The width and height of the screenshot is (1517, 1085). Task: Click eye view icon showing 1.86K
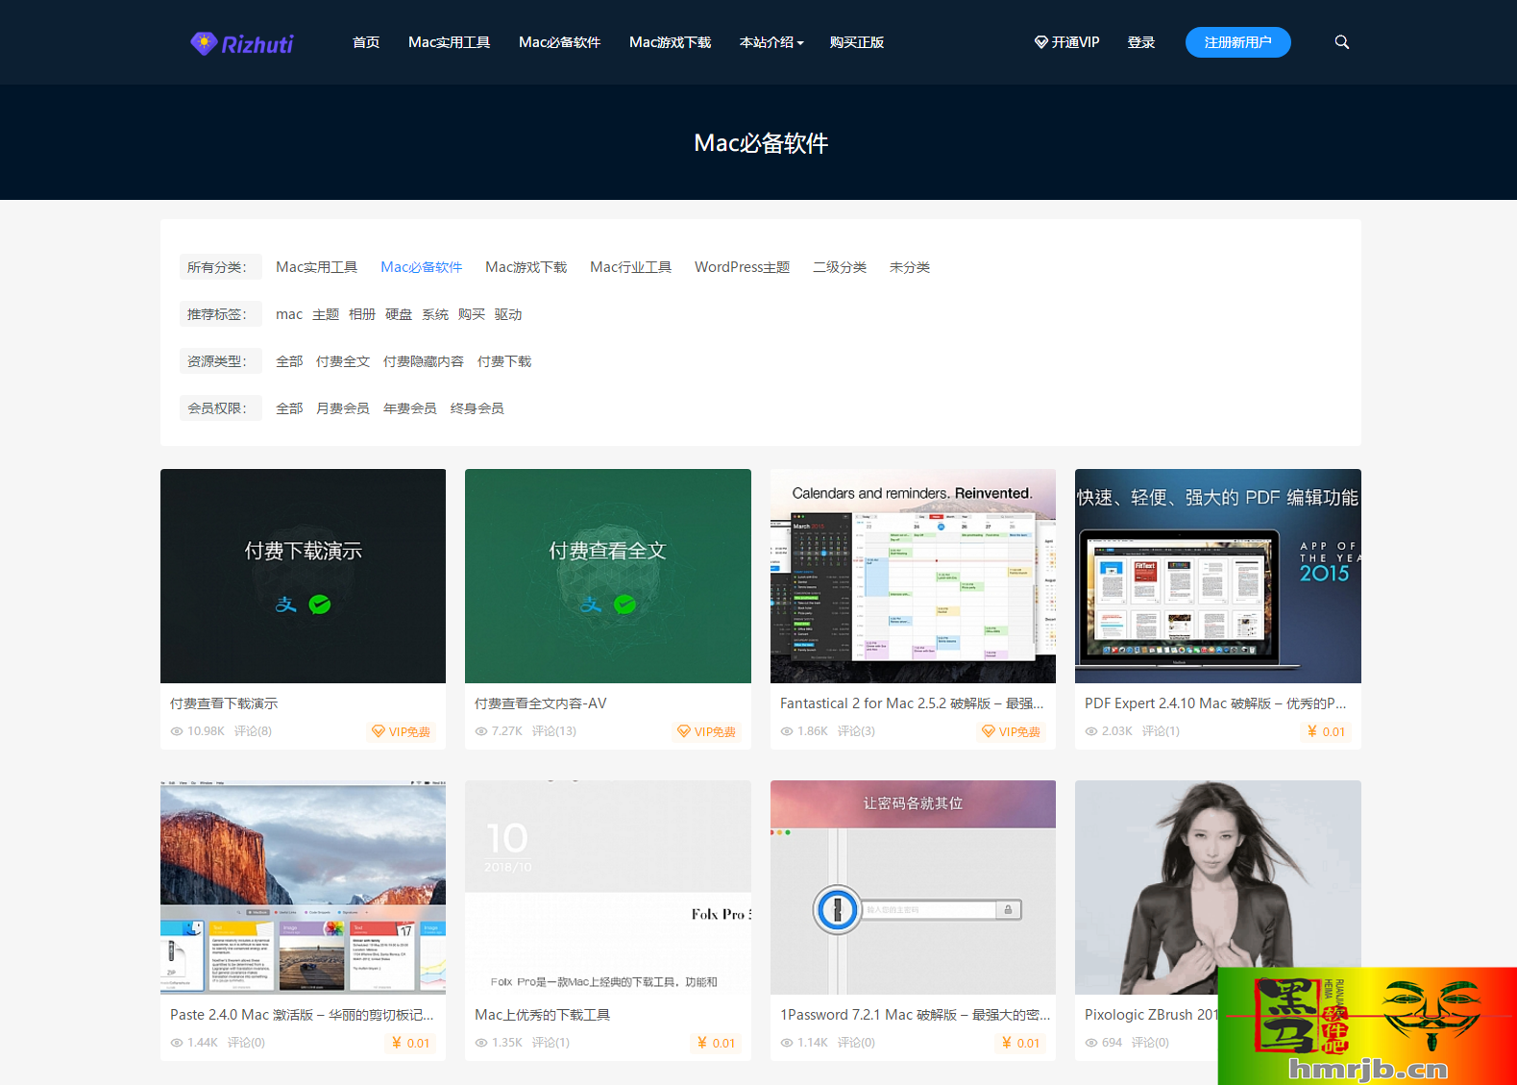[787, 731]
